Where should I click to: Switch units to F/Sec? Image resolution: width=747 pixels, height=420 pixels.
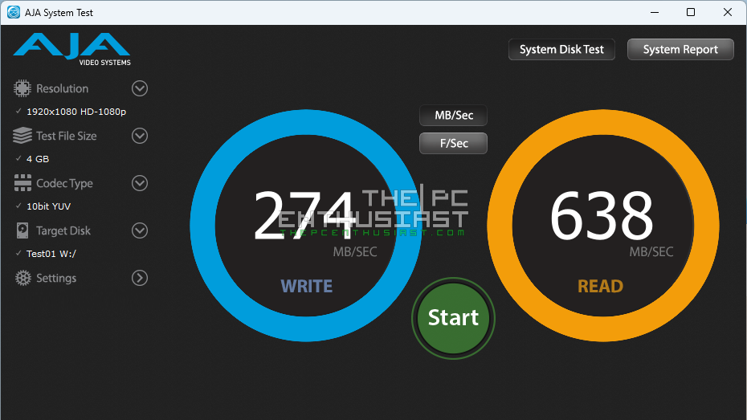click(x=453, y=144)
